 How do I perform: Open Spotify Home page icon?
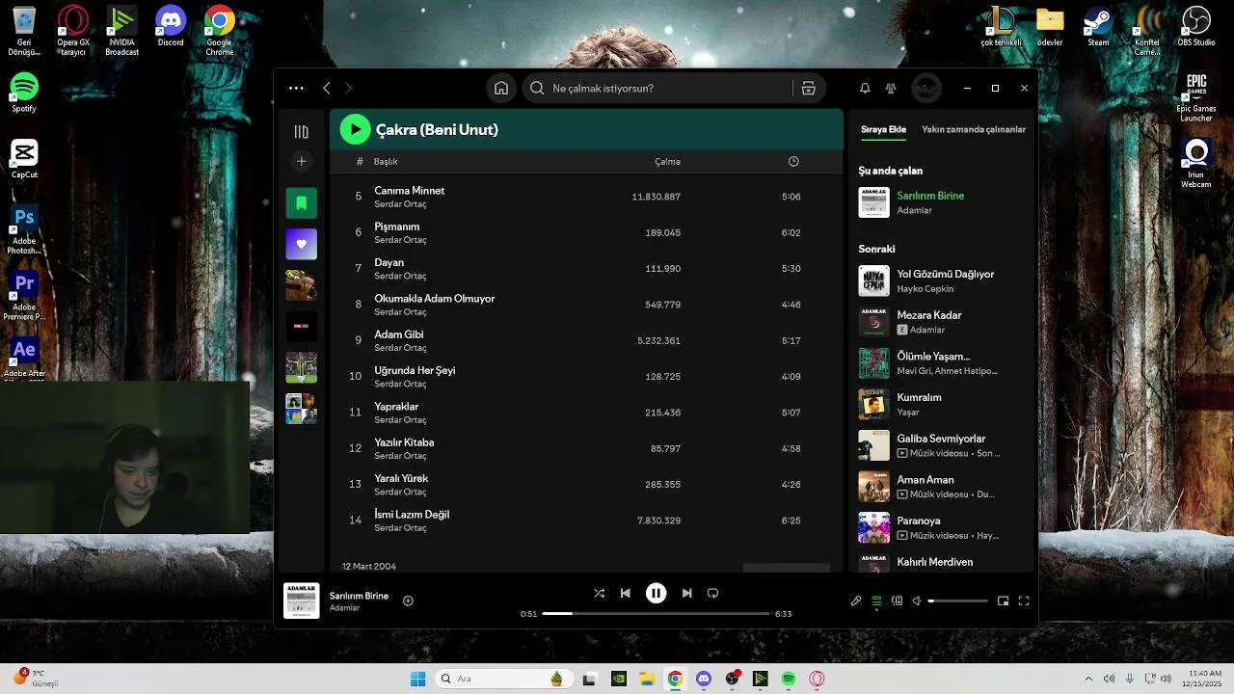(x=501, y=88)
